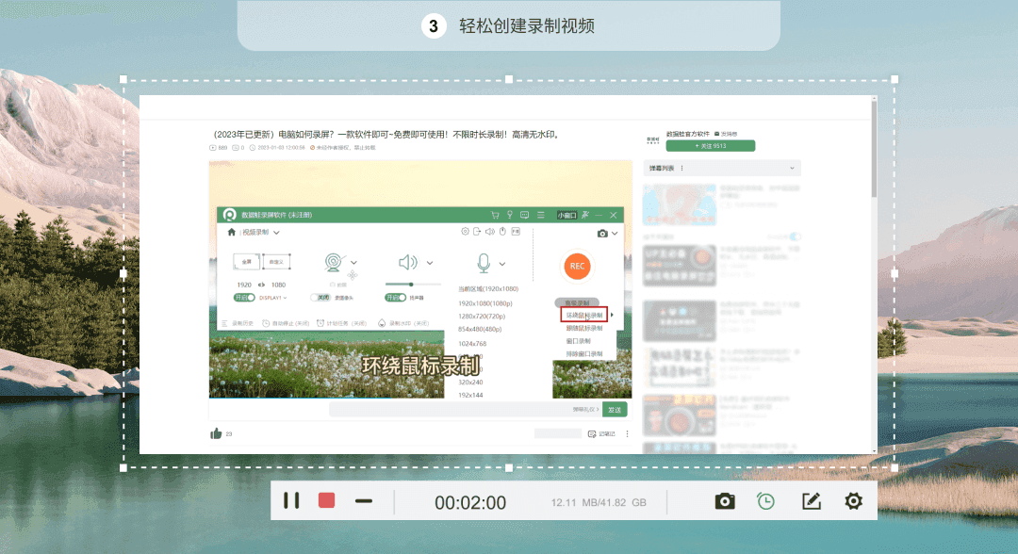
Task: Adjust the speaker volume slider
Action: (412, 282)
